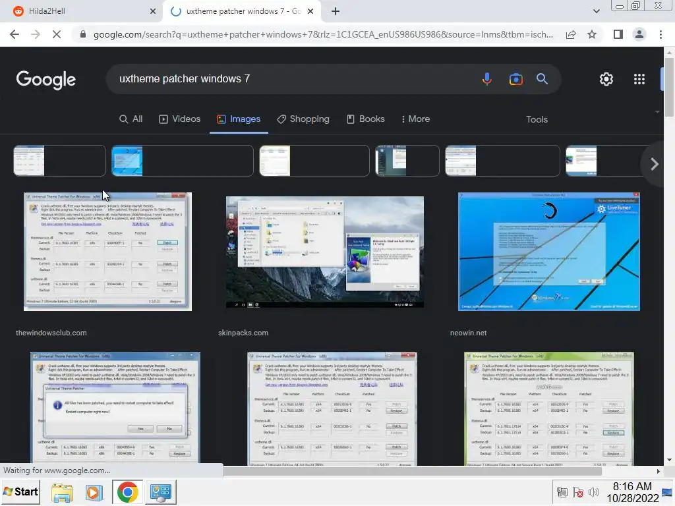Open the skinpacks.com source link
Image resolution: width=675 pixels, height=506 pixels.
pos(243,333)
